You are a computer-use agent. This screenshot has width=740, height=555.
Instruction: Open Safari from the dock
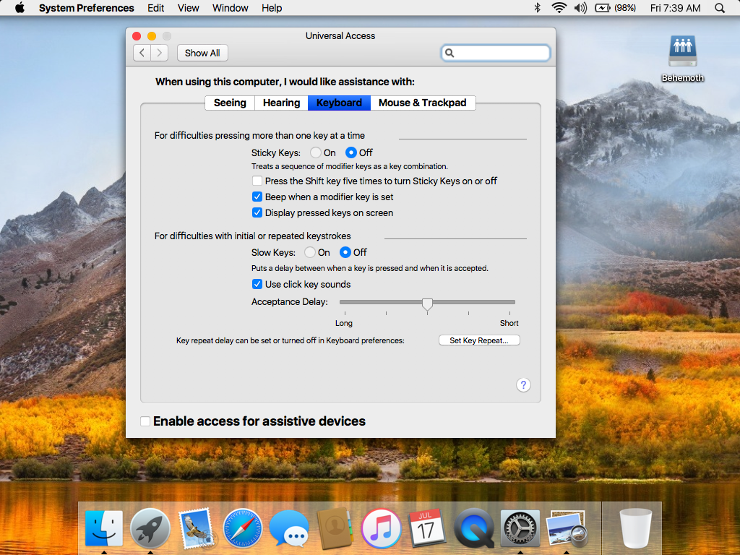pos(242,528)
